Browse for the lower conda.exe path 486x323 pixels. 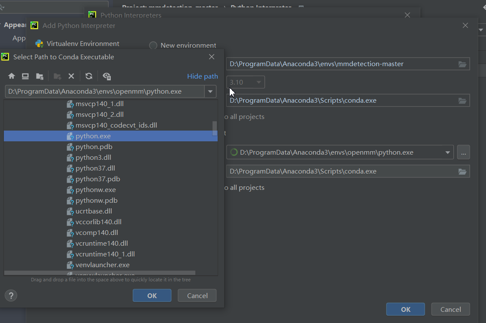point(462,171)
